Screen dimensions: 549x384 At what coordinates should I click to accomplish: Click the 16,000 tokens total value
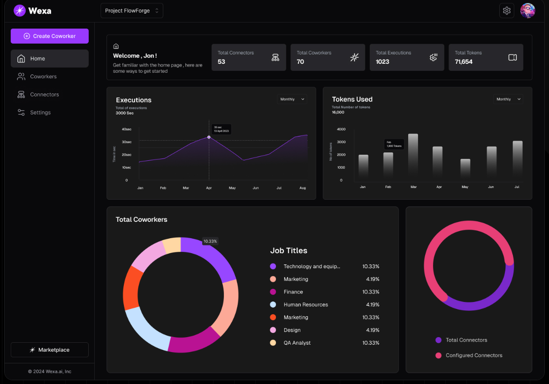click(338, 112)
